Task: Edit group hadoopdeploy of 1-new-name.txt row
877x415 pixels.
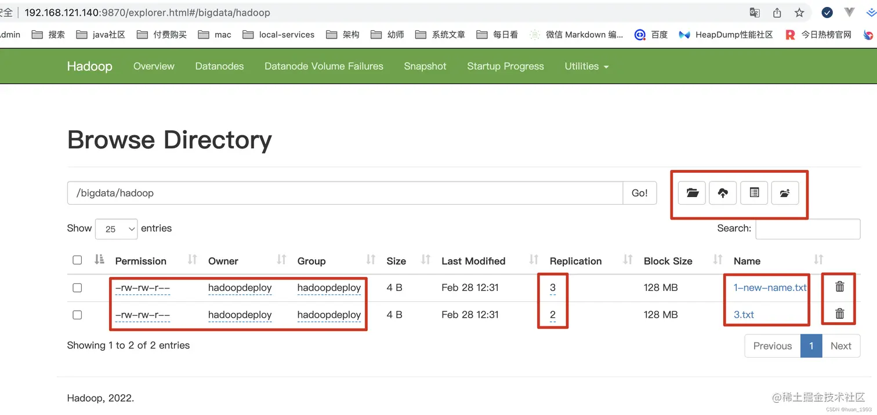Action: pyautogui.click(x=329, y=287)
